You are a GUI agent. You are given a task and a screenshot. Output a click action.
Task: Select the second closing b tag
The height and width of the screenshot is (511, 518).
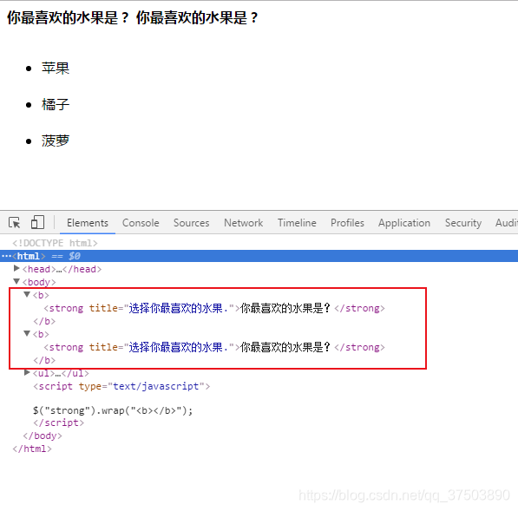pos(44,360)
